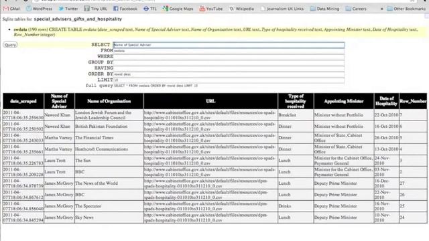Viewport: 429px width, 241px height.
Task: Open the Data Mining bookmarks folder
Action: click(324, 9)
